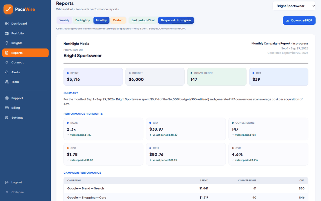Click the Collapse double-chevron icon
The width and height of the screenshot is (321, 201).
point(7,192)
